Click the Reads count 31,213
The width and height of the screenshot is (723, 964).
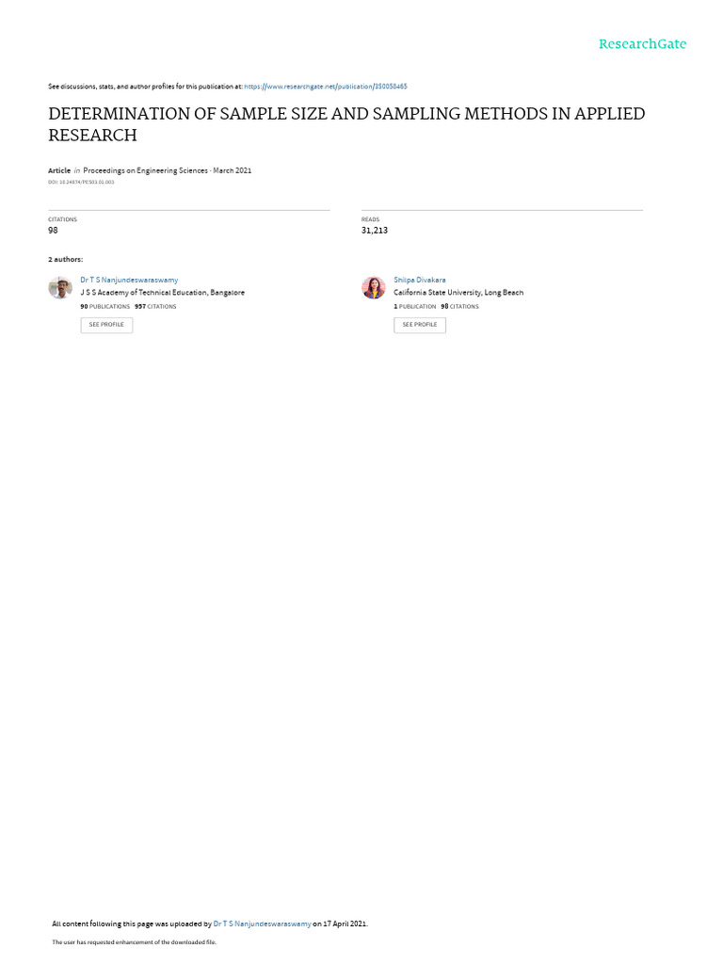375,230
